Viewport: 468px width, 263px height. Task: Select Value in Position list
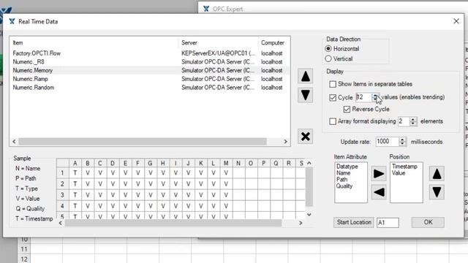click(x=399, y=173)
